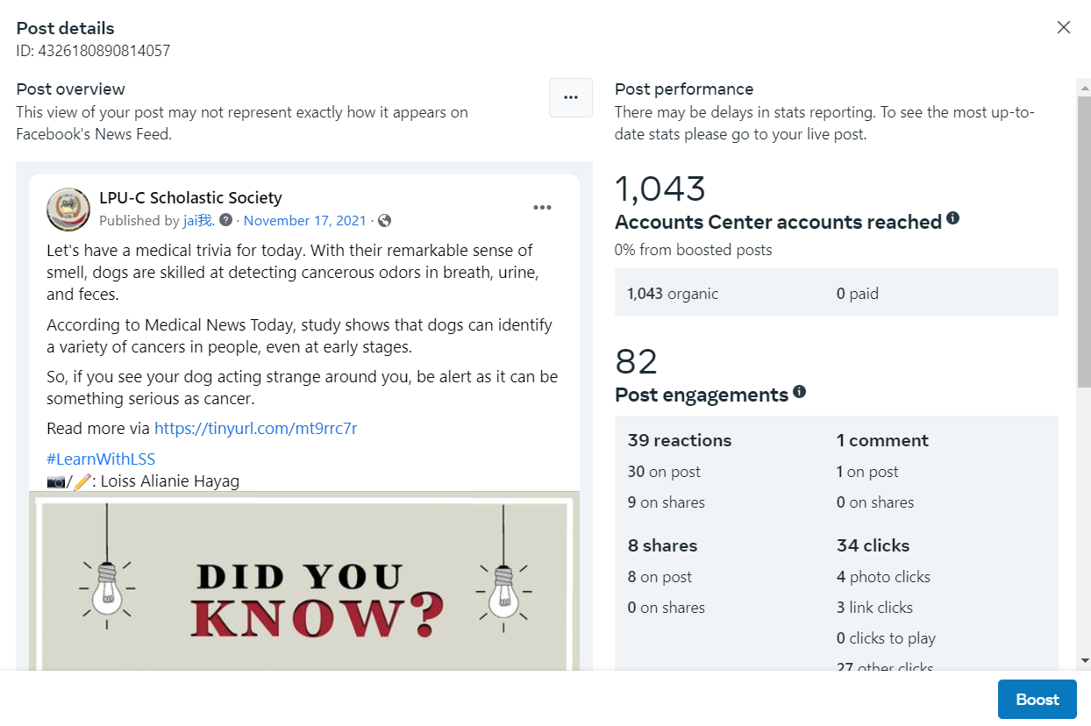This screenshot has width=1091, height=726.
Task: Click the LPU-C Scholastic Society profile picture
Action: click(x=68, y=209)
